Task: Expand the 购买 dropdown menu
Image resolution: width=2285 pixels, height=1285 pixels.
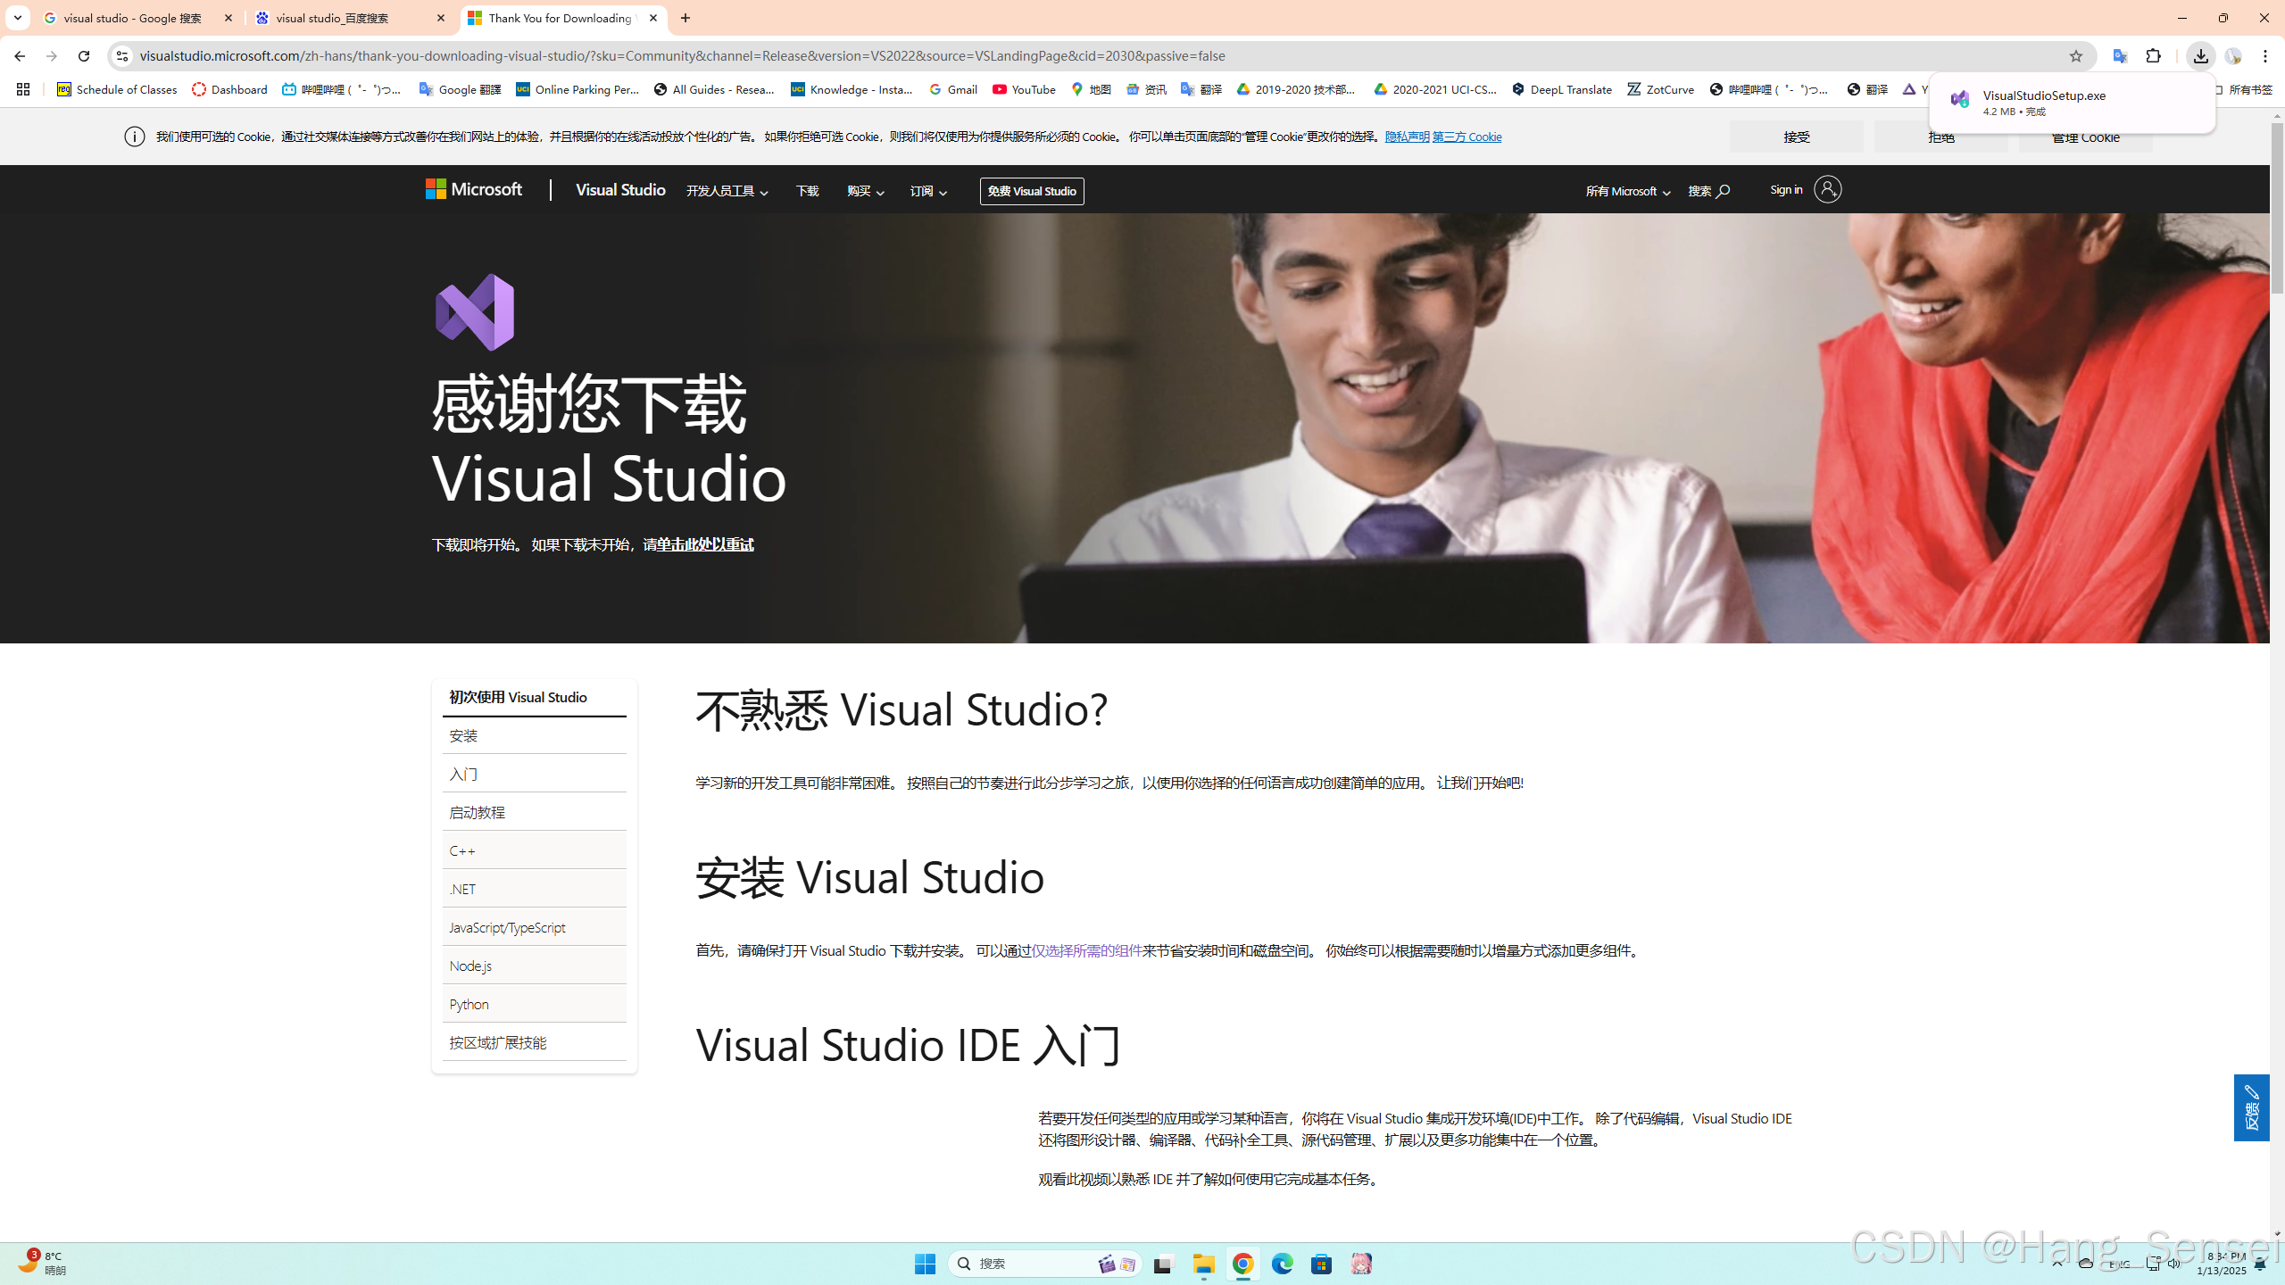Action: click(x=865, y=191)
